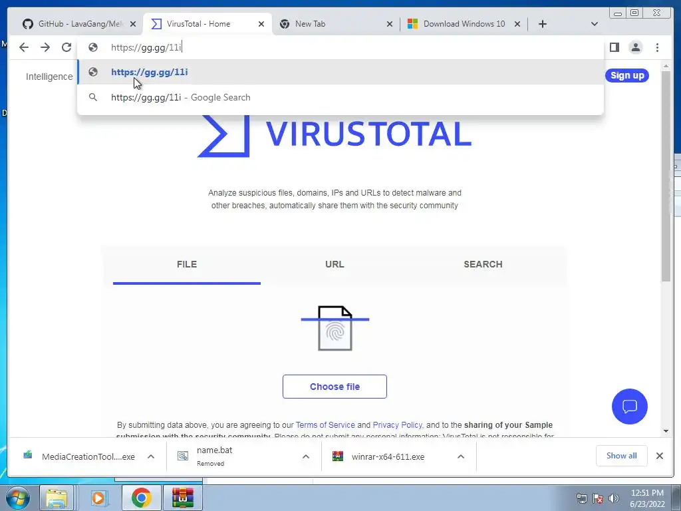Click the MediaCreationTool file icon
681x511 pixels.
point(28,455)
